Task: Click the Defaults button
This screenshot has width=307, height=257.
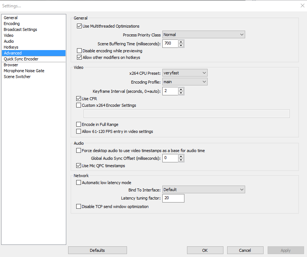Action: click(98, 250)
